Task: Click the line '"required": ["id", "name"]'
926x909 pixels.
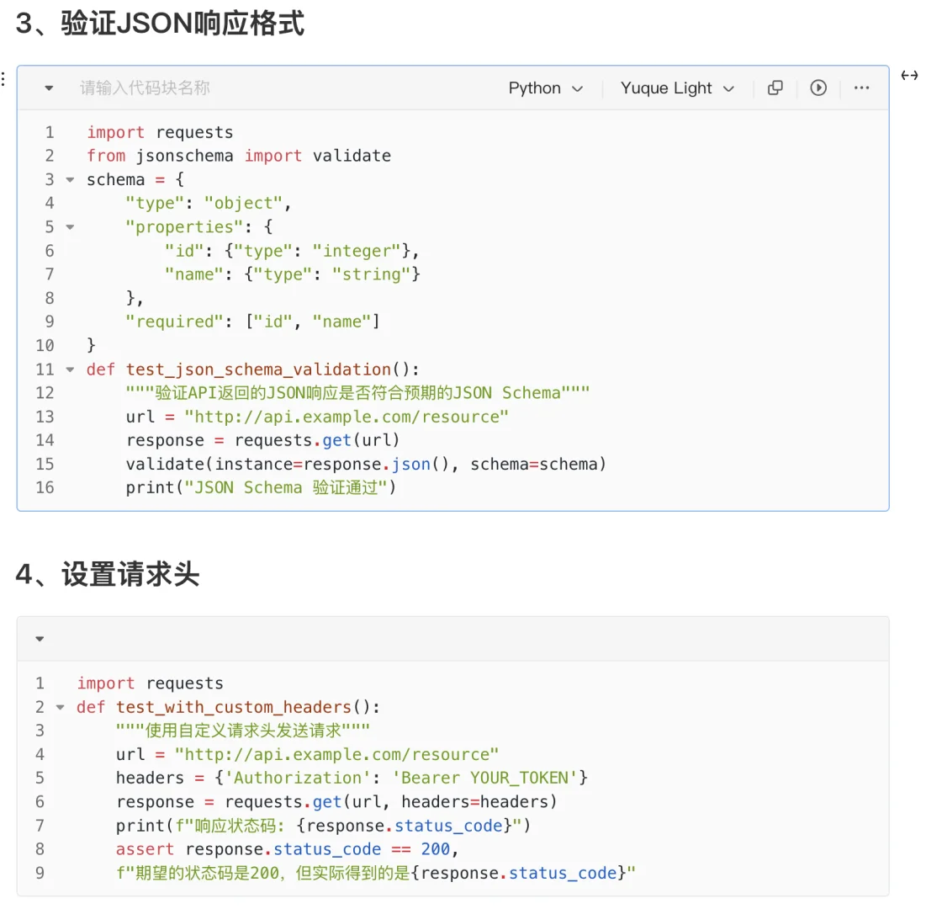Action: click(253, 322)
